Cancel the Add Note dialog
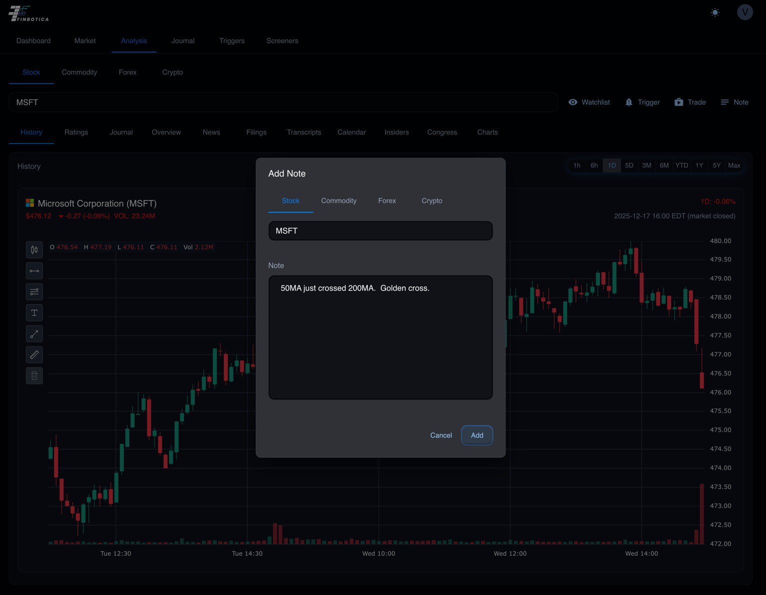Viewport: 766px width, 595px height. [x=440, y=435]
